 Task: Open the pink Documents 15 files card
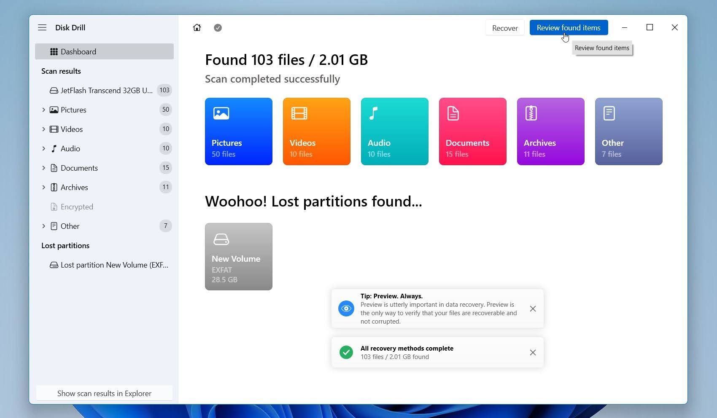tap(473, 131)
